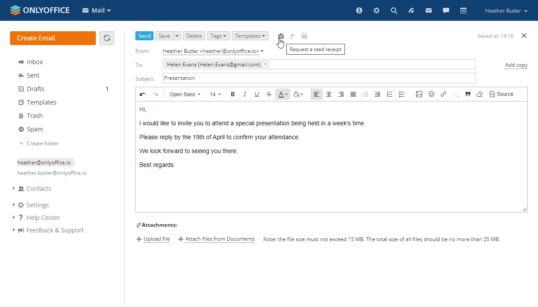This screenshot has height=307, width=538.
Task: Center align the text
Action: 329,94
